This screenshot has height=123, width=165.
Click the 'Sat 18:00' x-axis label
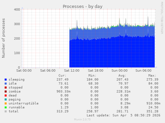pos(96,71)
